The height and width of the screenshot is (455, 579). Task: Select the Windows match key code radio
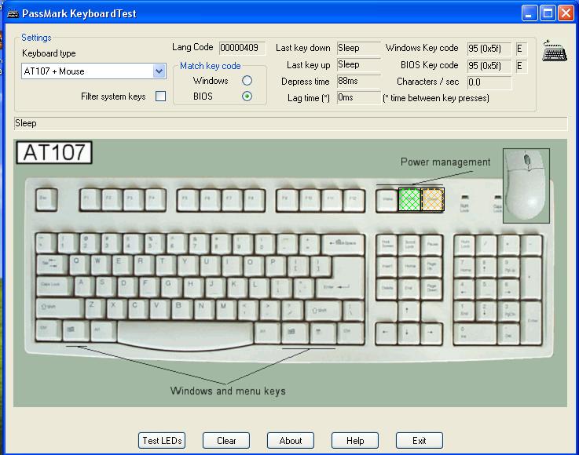coord(247,80)
